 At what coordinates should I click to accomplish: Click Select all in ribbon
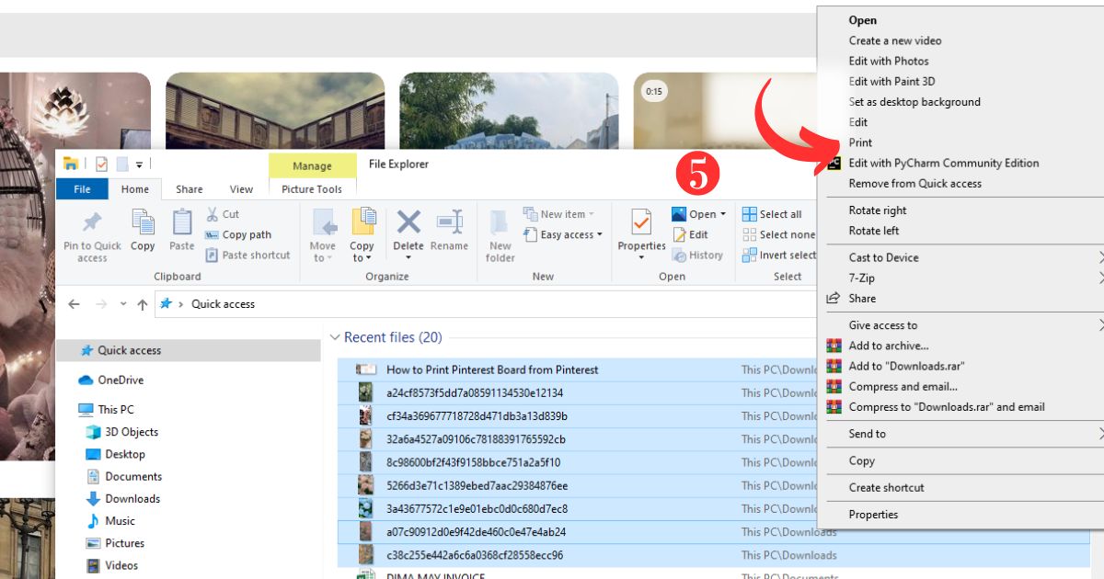[772, 214]
